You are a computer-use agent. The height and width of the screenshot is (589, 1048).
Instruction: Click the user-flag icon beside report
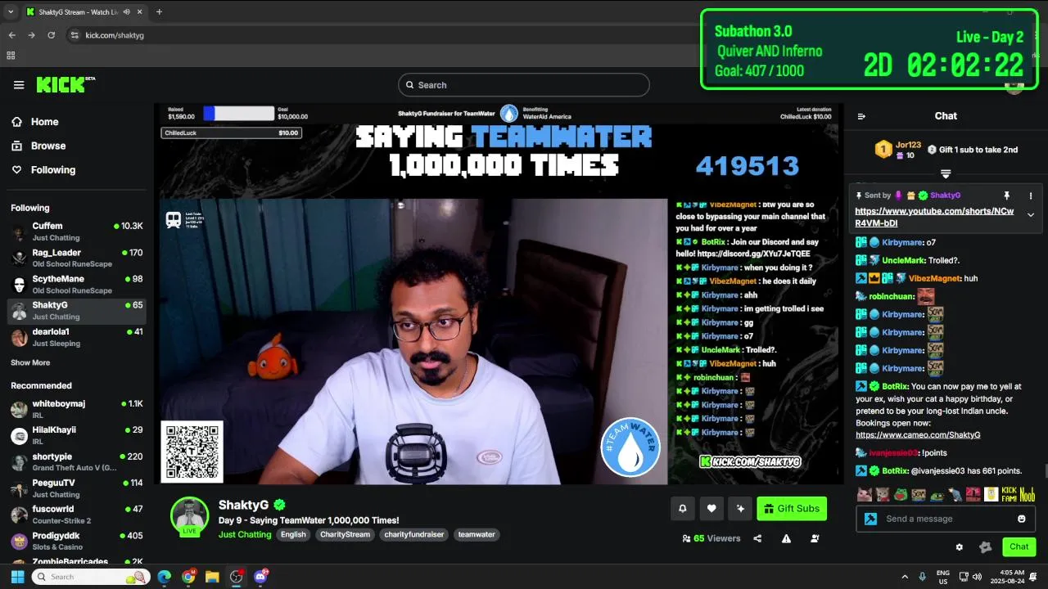(x=815, y=538)
